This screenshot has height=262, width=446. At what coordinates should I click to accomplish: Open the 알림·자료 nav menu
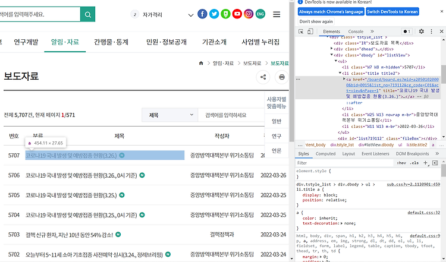coord(65,42)
